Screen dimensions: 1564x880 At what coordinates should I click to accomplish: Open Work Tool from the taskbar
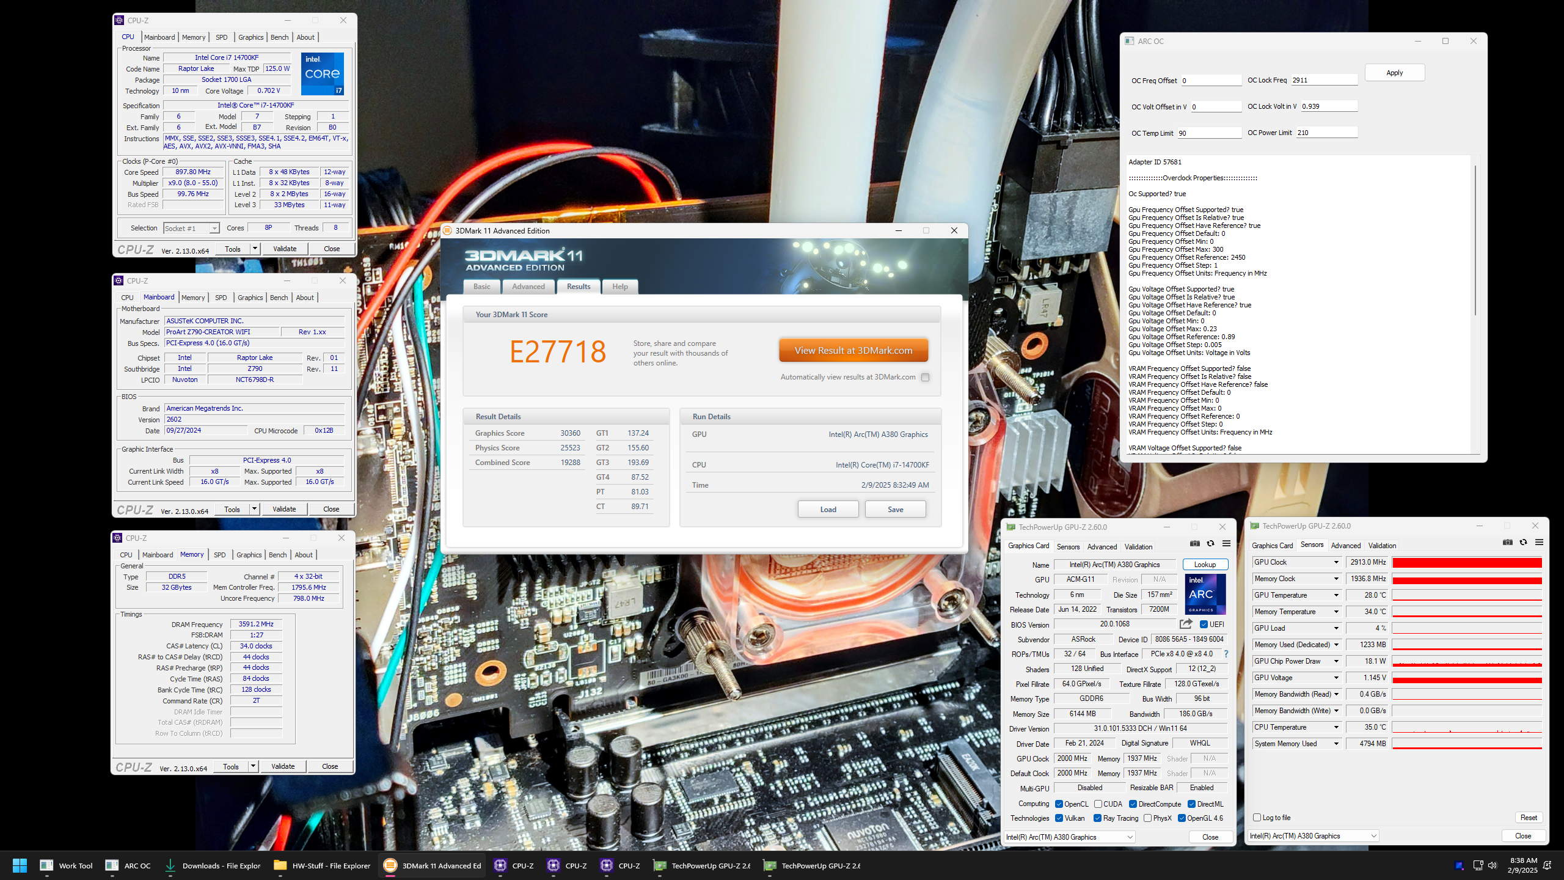click(x=66, y=865)
